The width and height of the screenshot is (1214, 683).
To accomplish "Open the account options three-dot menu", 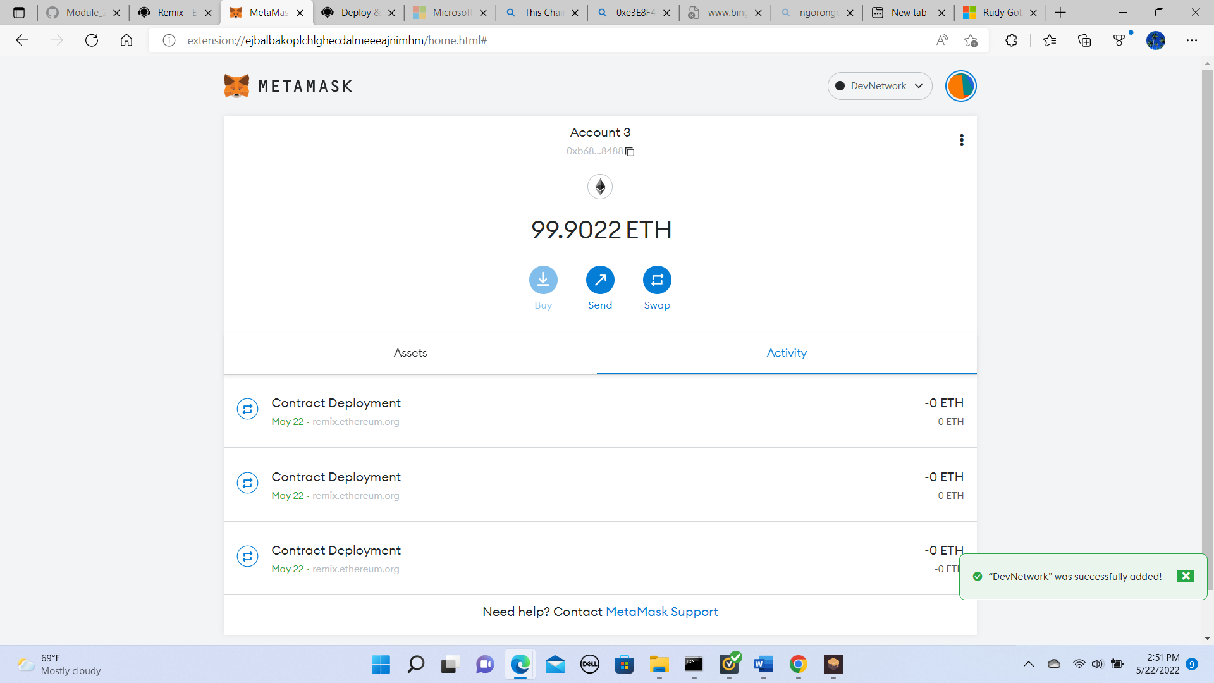I will click(961, 140).
